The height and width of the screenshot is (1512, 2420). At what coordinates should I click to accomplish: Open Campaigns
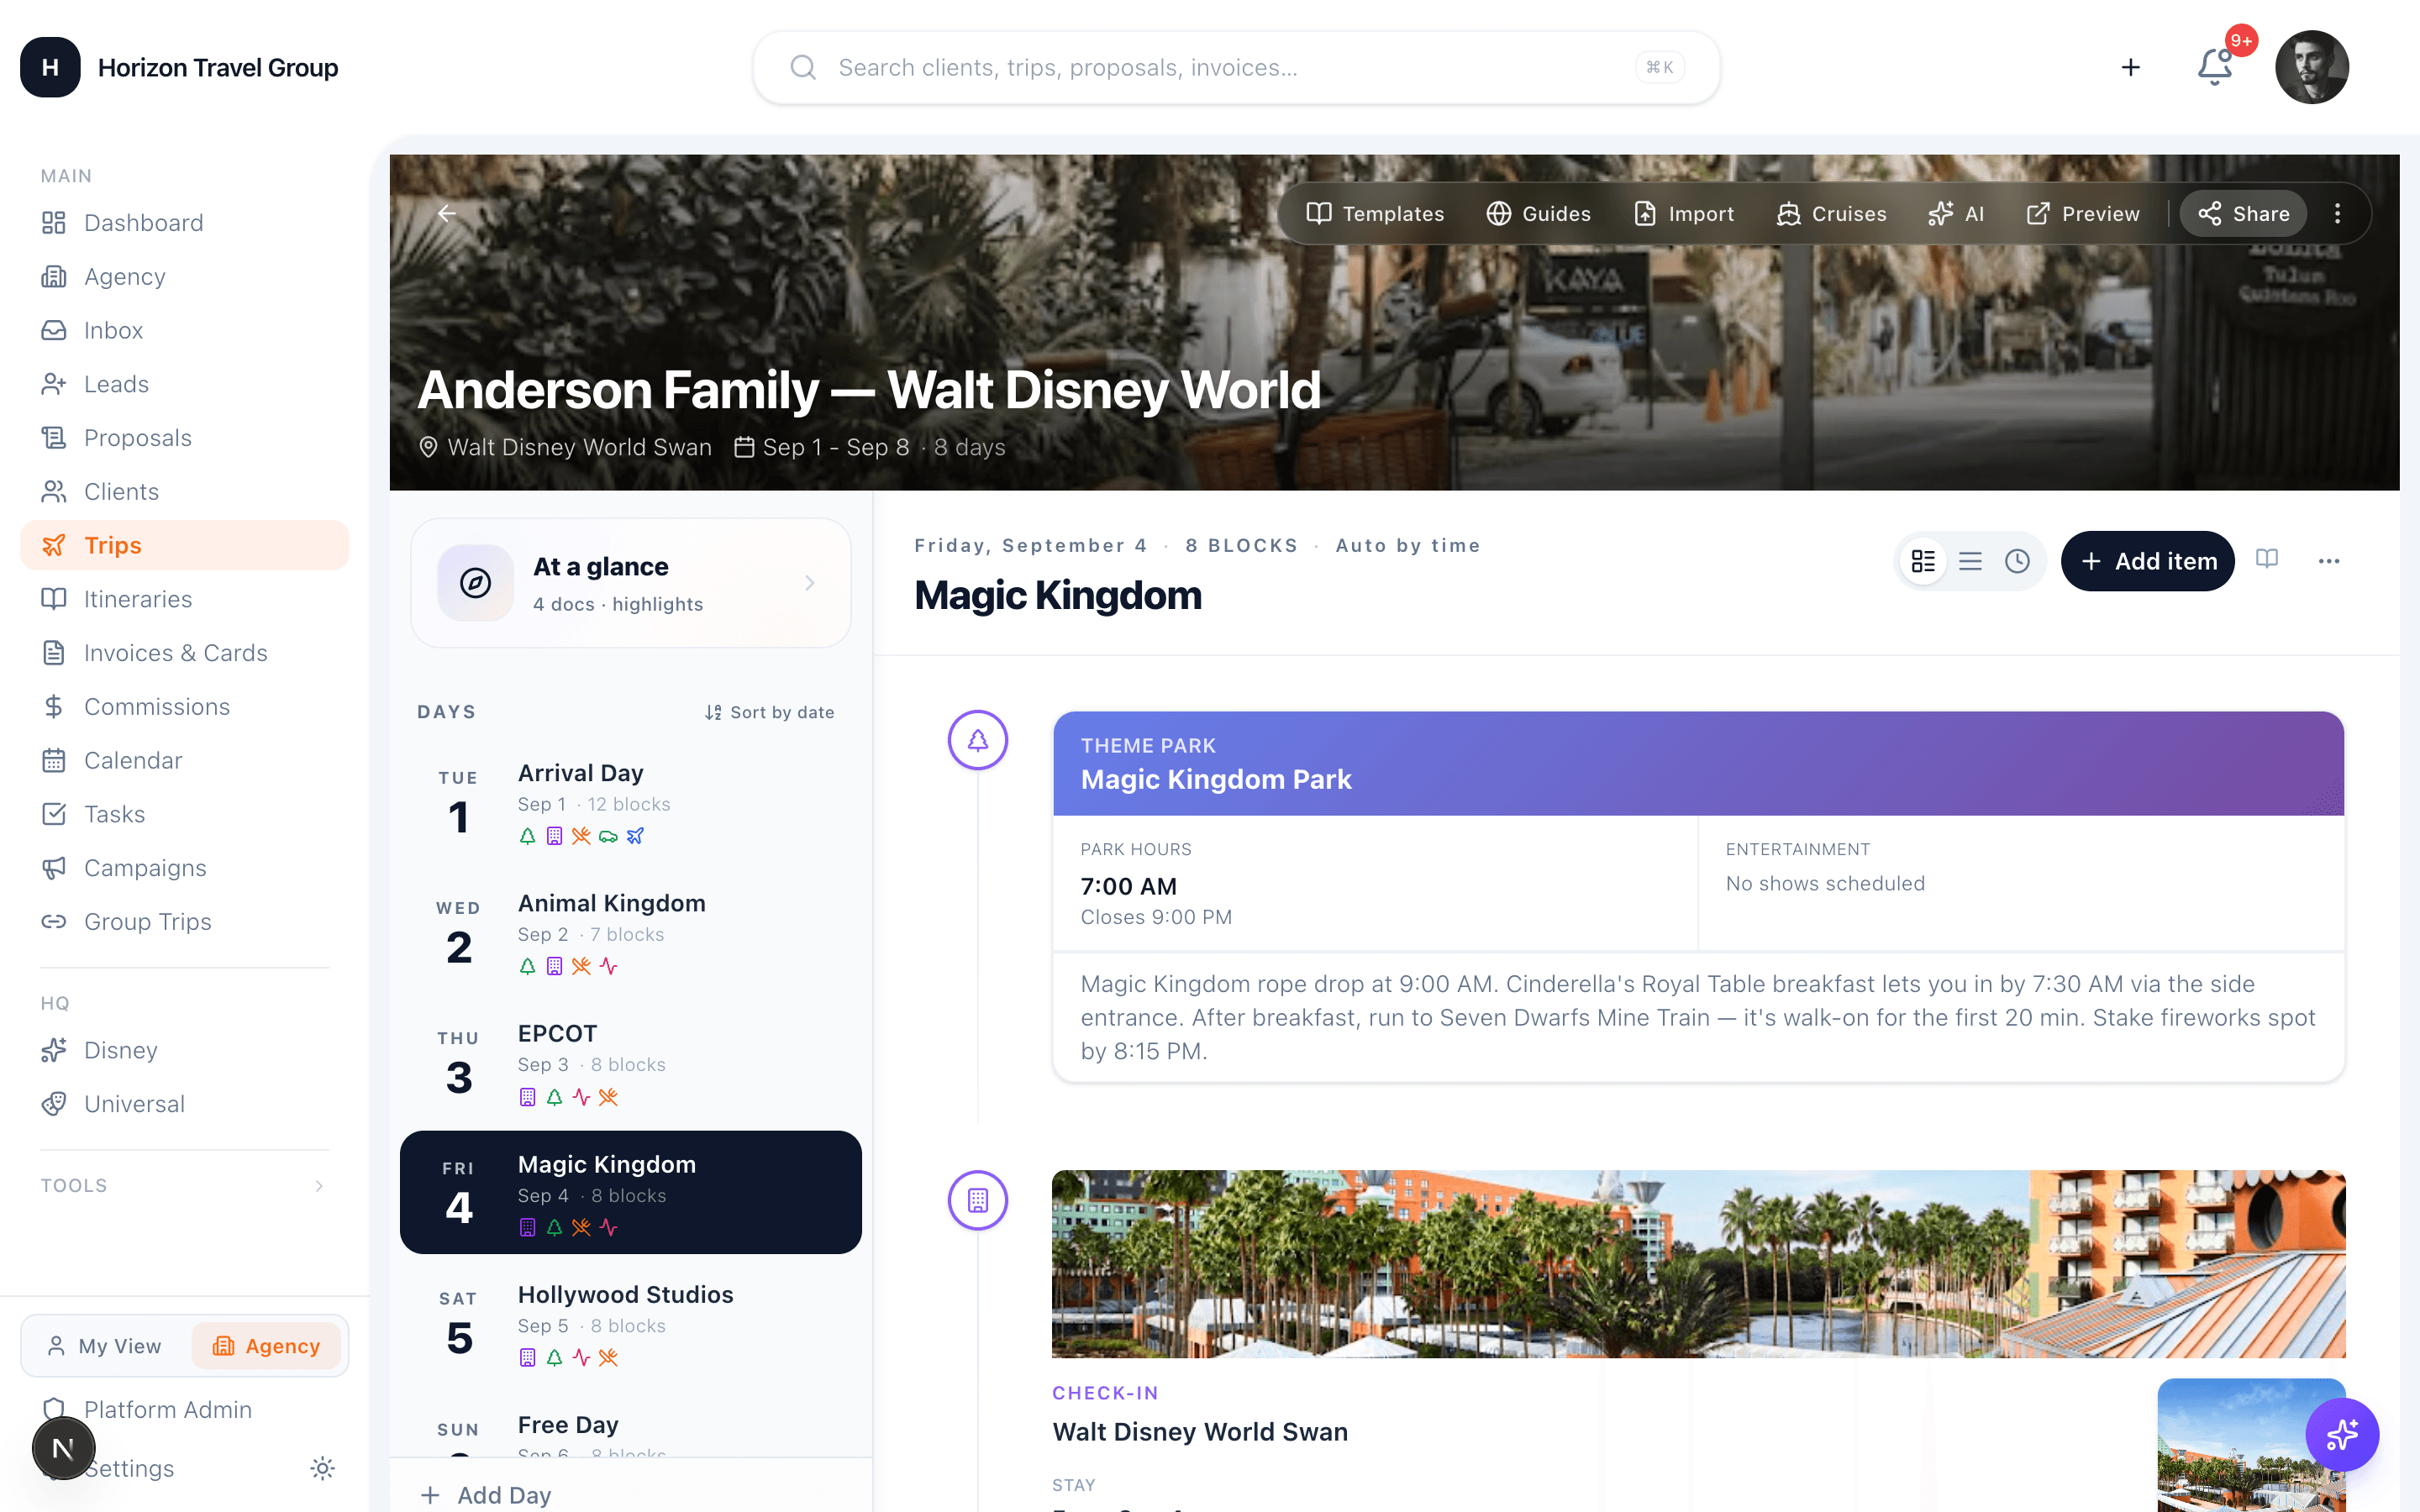point(185,868)
